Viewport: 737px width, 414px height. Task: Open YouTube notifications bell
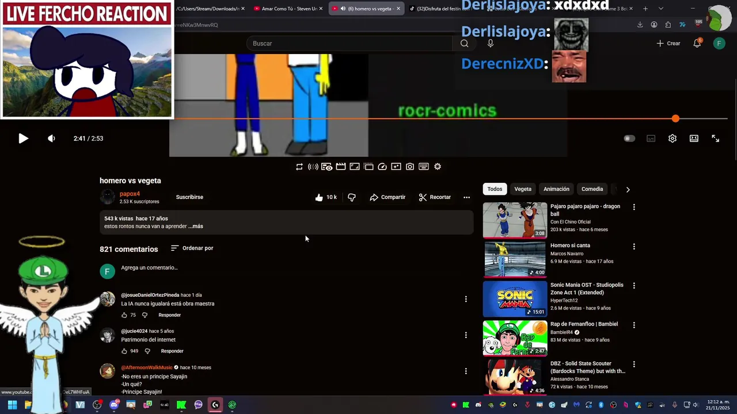pos(697,43)
